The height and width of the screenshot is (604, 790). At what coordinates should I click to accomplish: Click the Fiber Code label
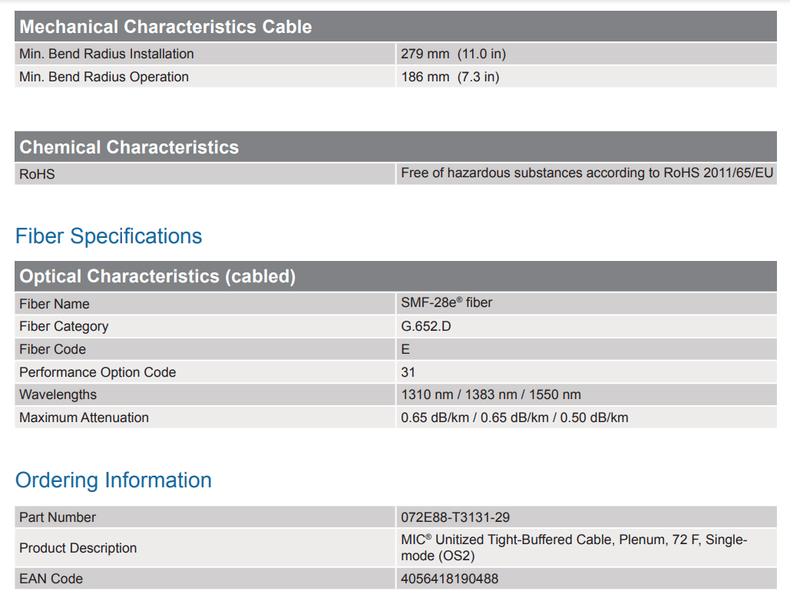(52, 349)
